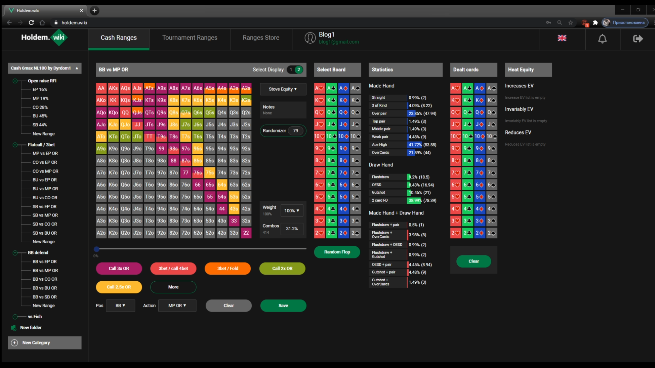Click the plus icon in New Category
Viewport: 655px width, 368px height.
coord(15,343)
